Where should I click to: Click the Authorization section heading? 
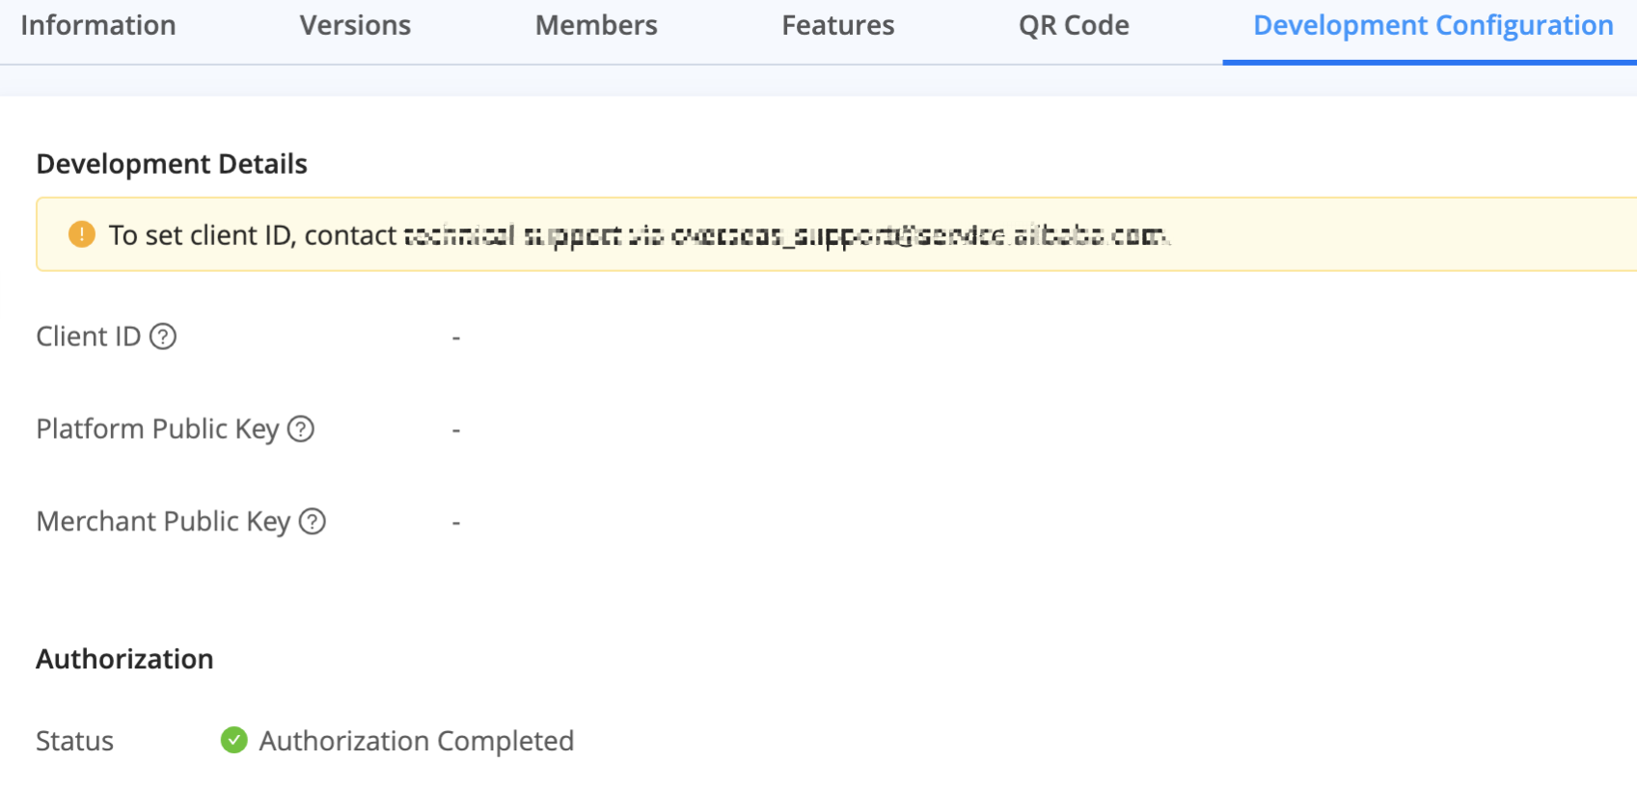pos(124,659)
